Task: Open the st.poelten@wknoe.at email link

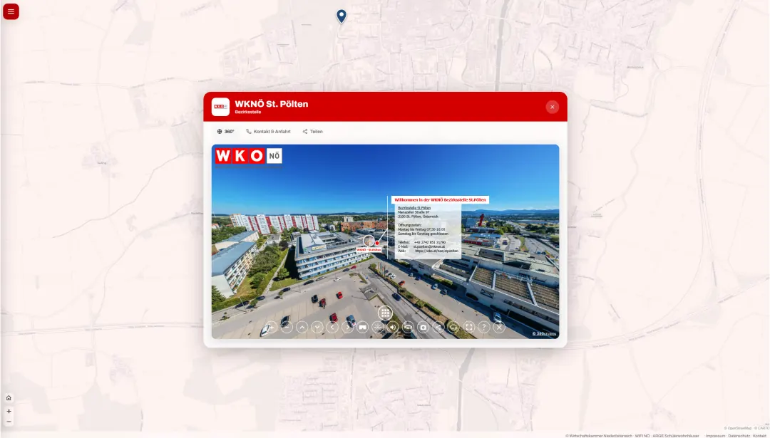Action: (428, 246)
